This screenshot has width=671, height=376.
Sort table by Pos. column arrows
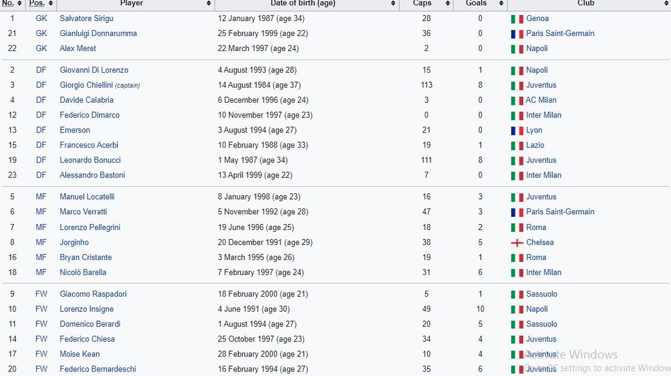point(51,3)
